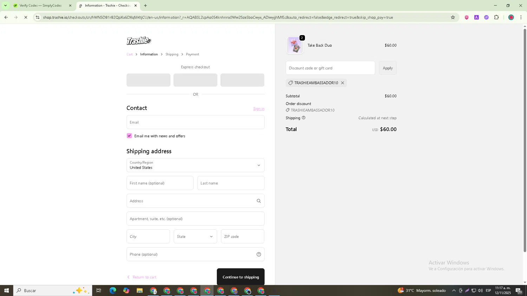The image size is (527, 296).
Task: Open the Chrome three-dot menu
Action: [521, 17]
